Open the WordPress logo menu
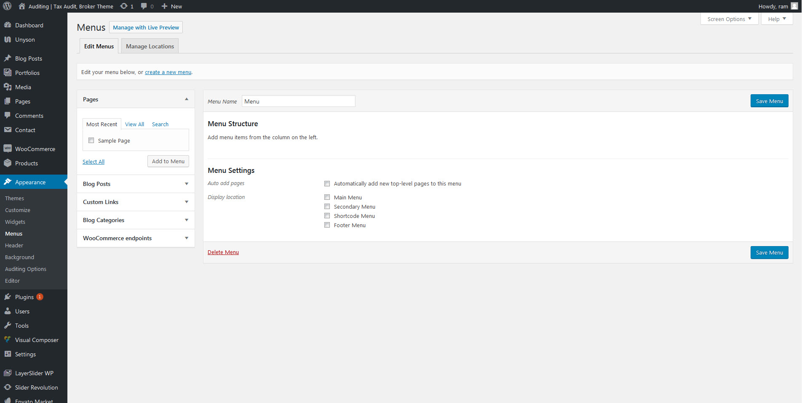The width and height of the screenshot is (802, 403). (7, 6)
